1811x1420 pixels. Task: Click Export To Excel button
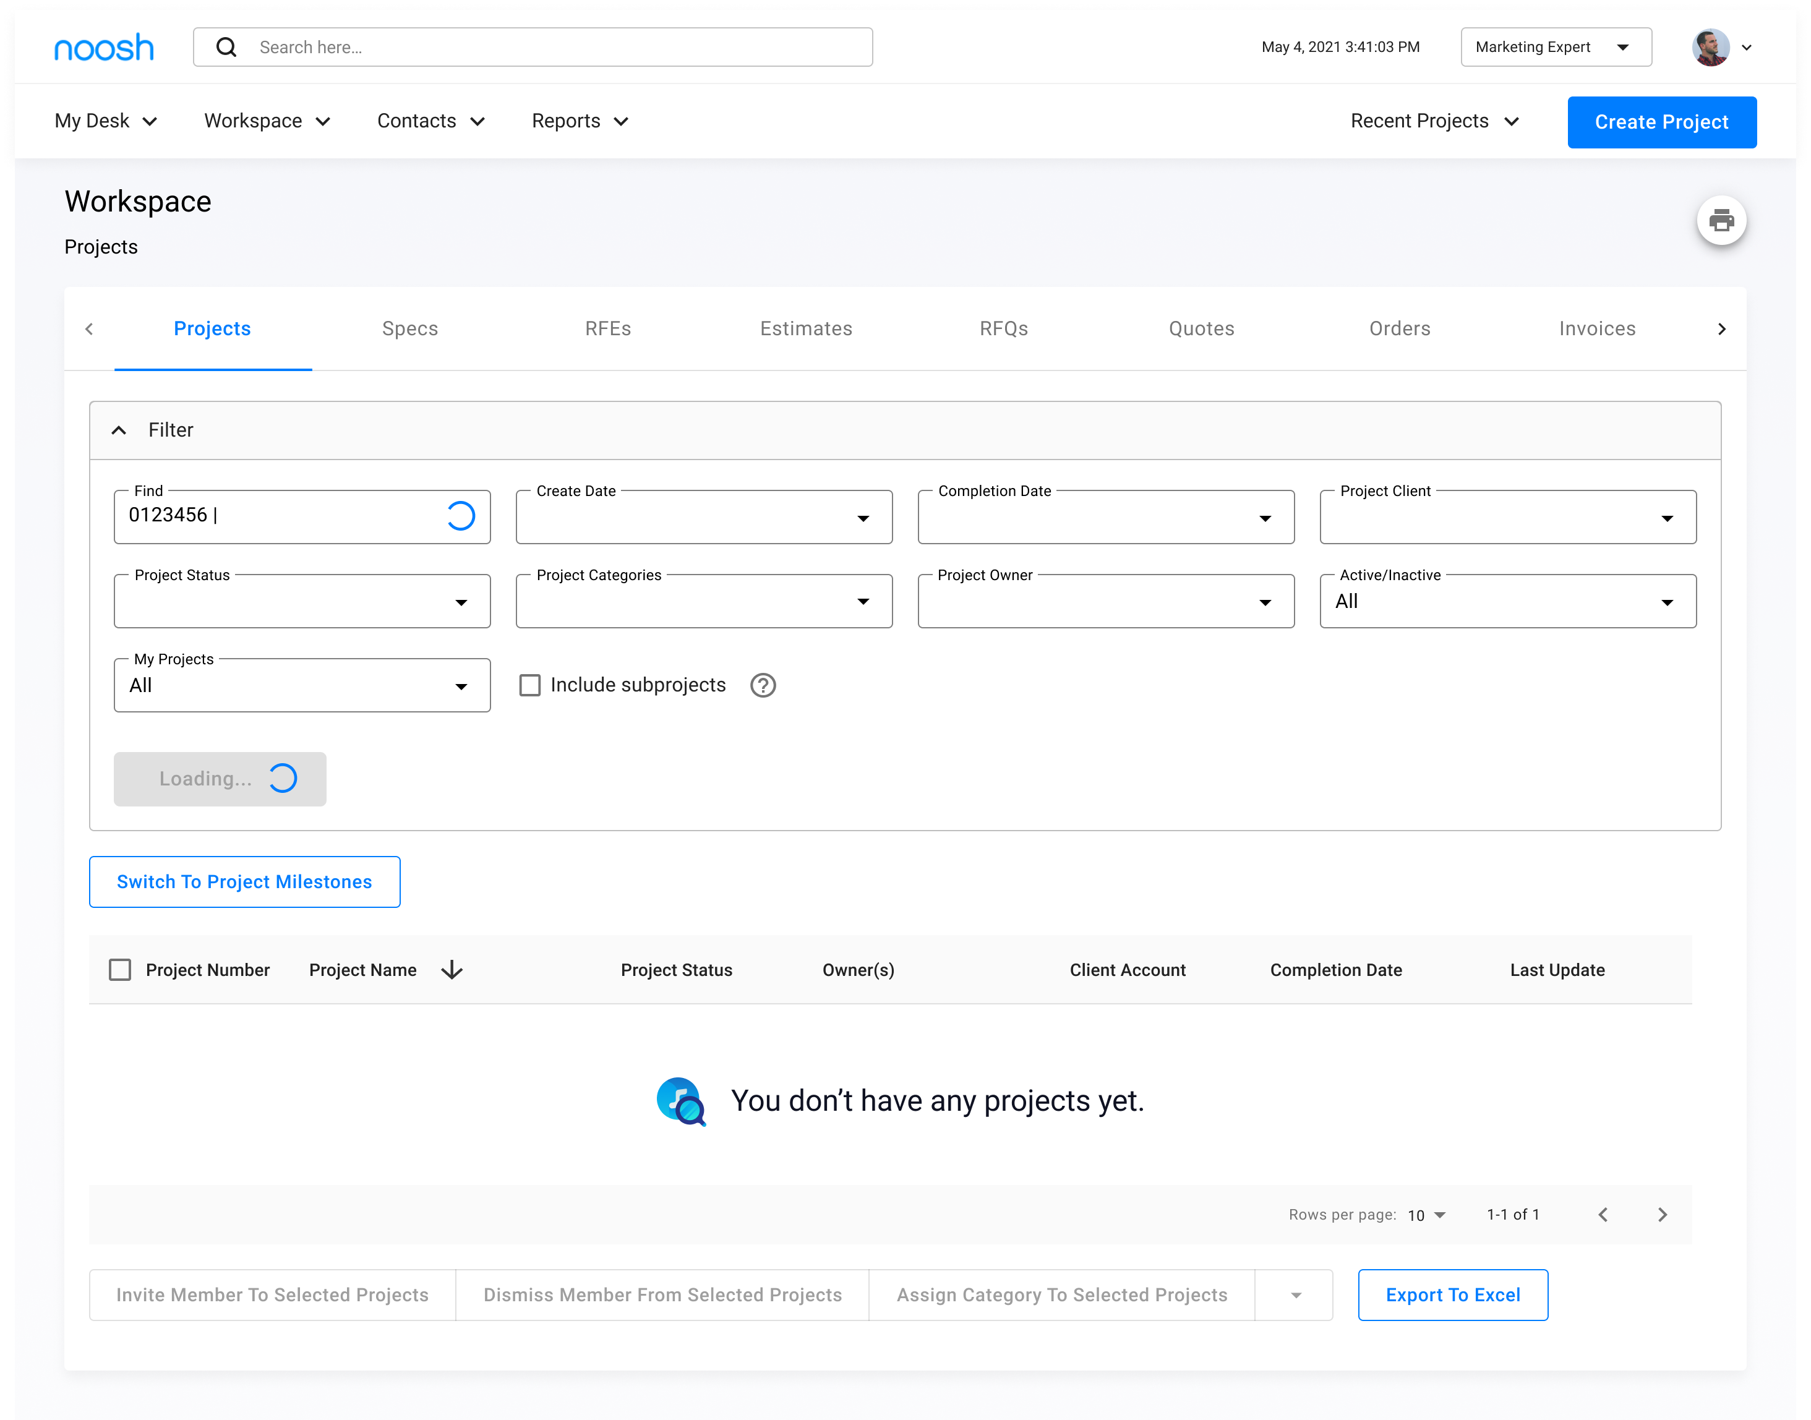coord(1452,1294)
